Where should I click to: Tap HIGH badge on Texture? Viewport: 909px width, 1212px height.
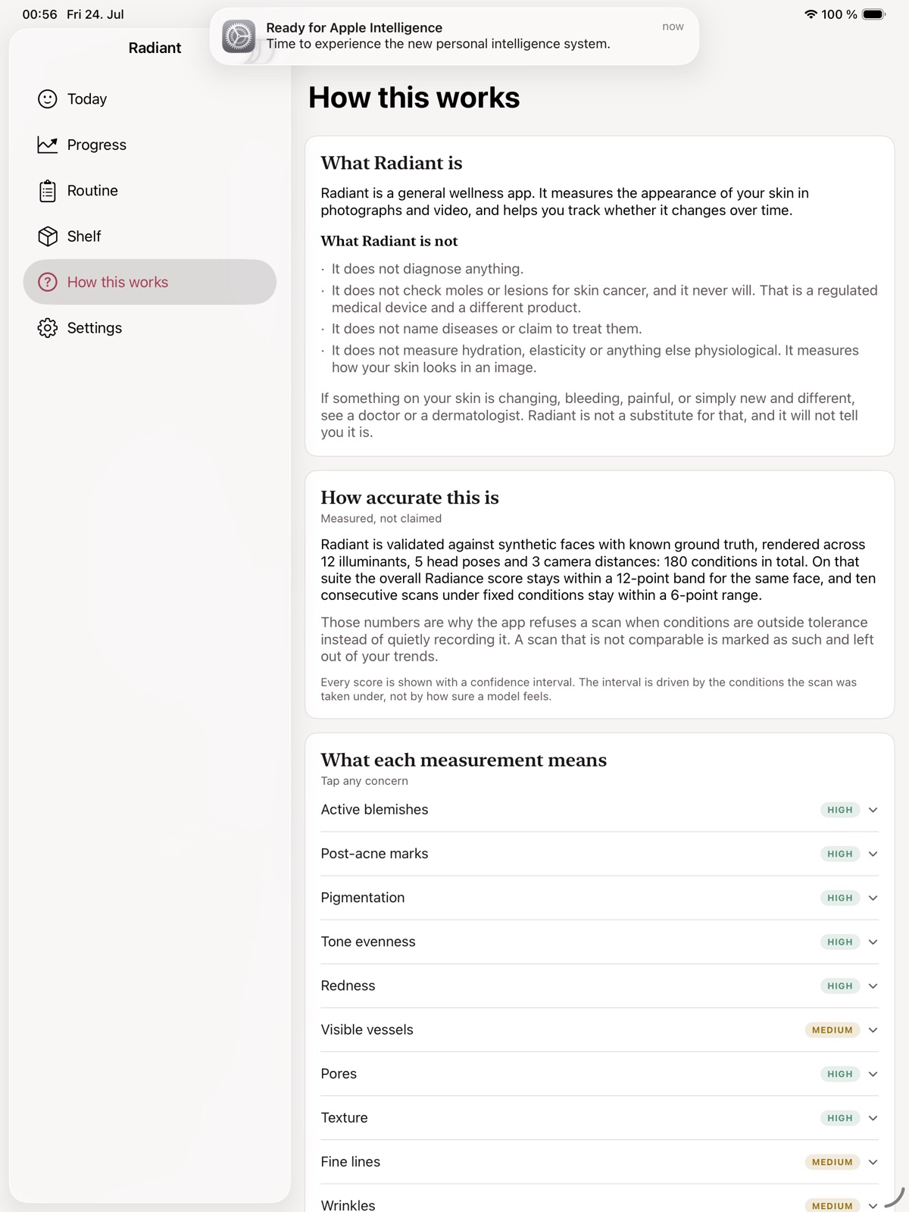point(839,1117)
